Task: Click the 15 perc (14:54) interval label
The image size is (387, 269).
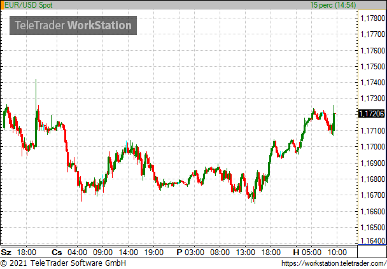Action: pyautogui.click(x=333, y=5)
